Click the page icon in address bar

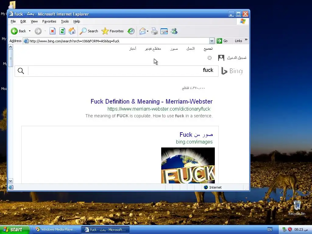tap(26, 41)
